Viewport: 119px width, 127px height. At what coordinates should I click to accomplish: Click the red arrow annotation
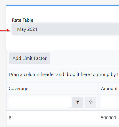pos(5,30)
